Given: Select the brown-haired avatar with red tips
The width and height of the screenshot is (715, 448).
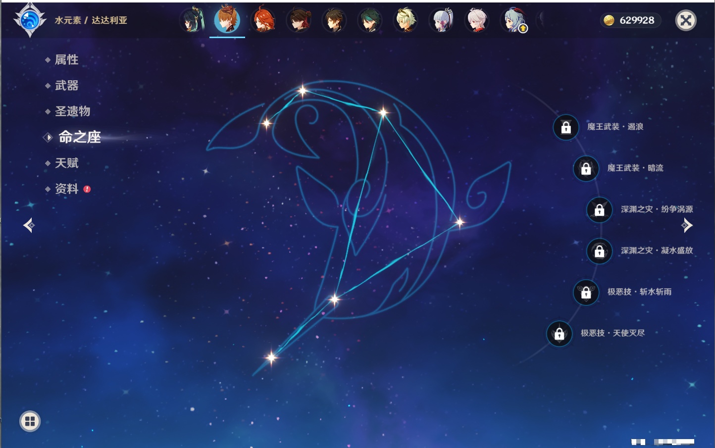Looking at the screenshot, I should [x=299, y=20].
